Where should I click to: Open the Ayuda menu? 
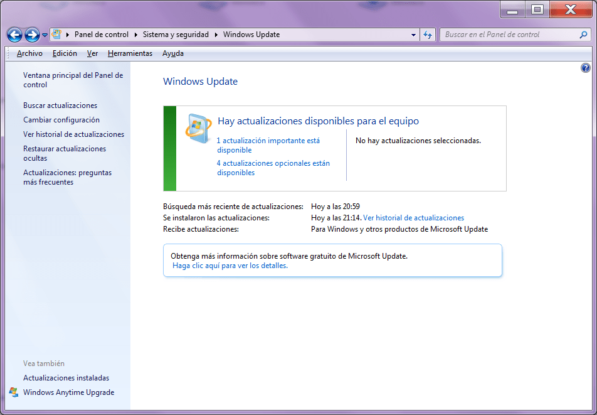173,53
